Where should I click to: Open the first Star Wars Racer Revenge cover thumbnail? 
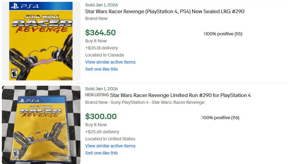[x=41, y=41]
